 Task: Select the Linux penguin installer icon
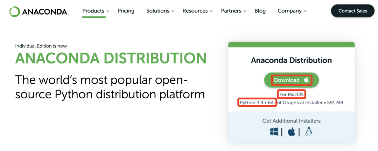[x=309, y=131]
